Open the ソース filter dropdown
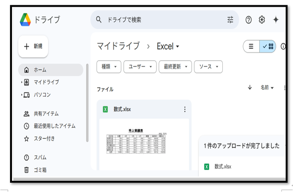This screenshot has width=293, height=192. pos(208,67)
